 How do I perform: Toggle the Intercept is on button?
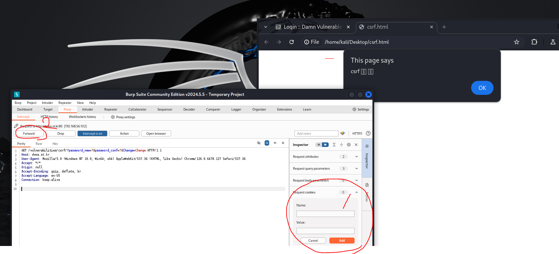(92, 134)
